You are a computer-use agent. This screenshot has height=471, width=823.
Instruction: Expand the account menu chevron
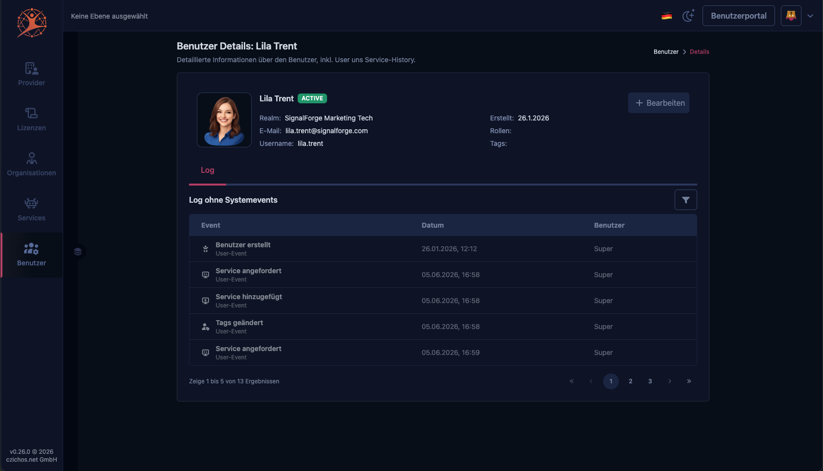(x=810, y=16)
